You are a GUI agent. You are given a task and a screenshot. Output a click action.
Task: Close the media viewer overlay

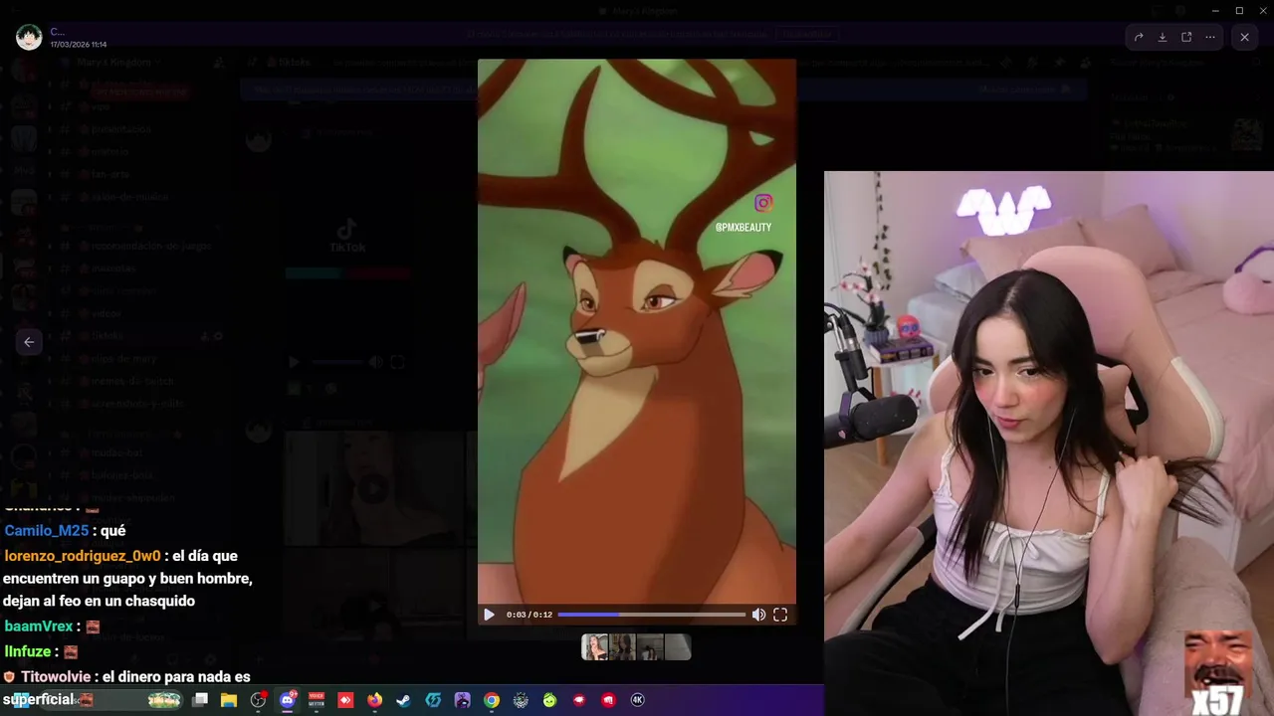[x=1244, y=37]
